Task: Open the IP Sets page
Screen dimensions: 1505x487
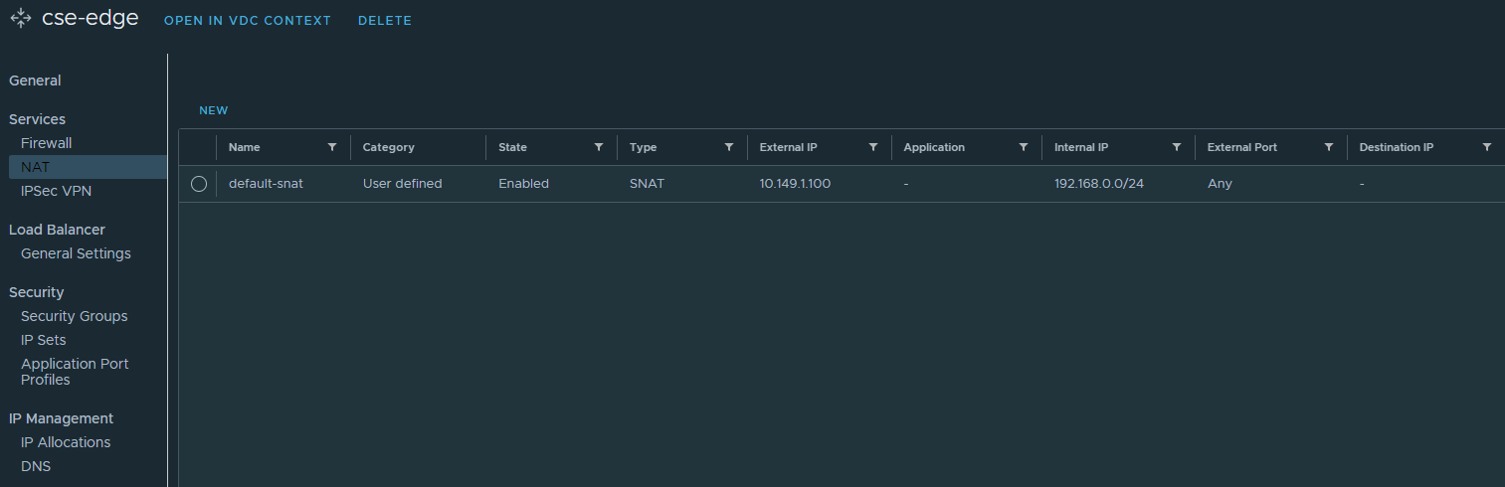Action: pyautogui.click(x=44, y=340)
